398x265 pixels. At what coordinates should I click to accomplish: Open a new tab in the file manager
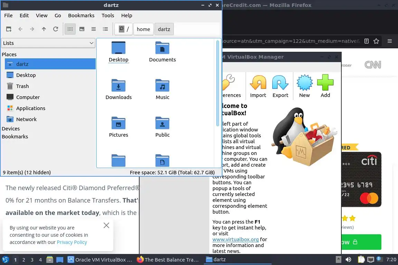(9, 29)
